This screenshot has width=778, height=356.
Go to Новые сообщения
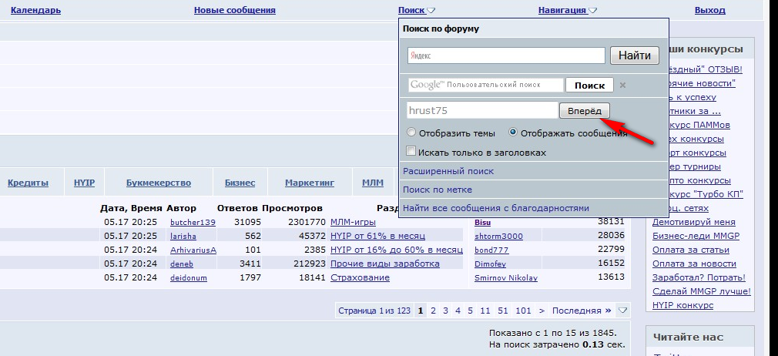click(234, 11)
